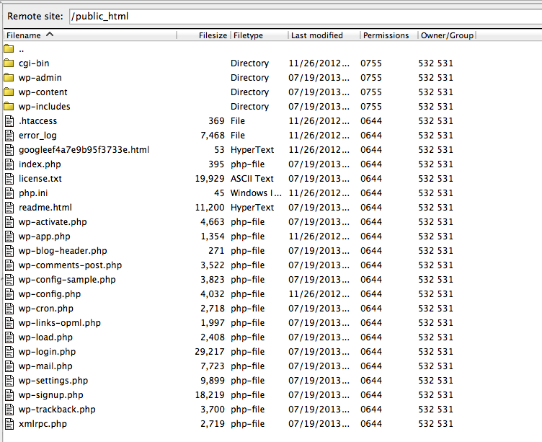Select the license.txt filename

(40, 179)
